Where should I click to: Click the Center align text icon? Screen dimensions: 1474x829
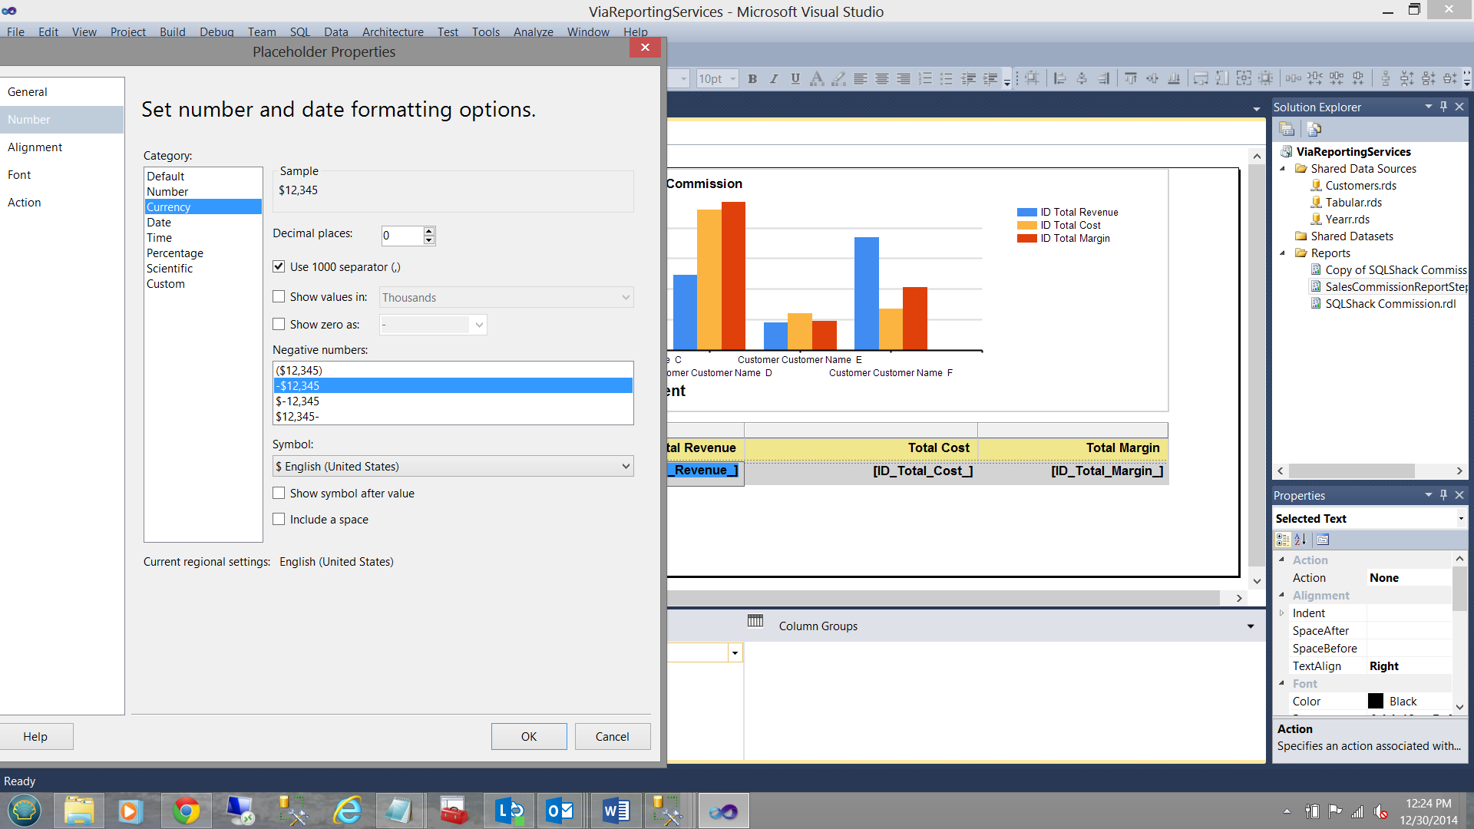(882, 78)
